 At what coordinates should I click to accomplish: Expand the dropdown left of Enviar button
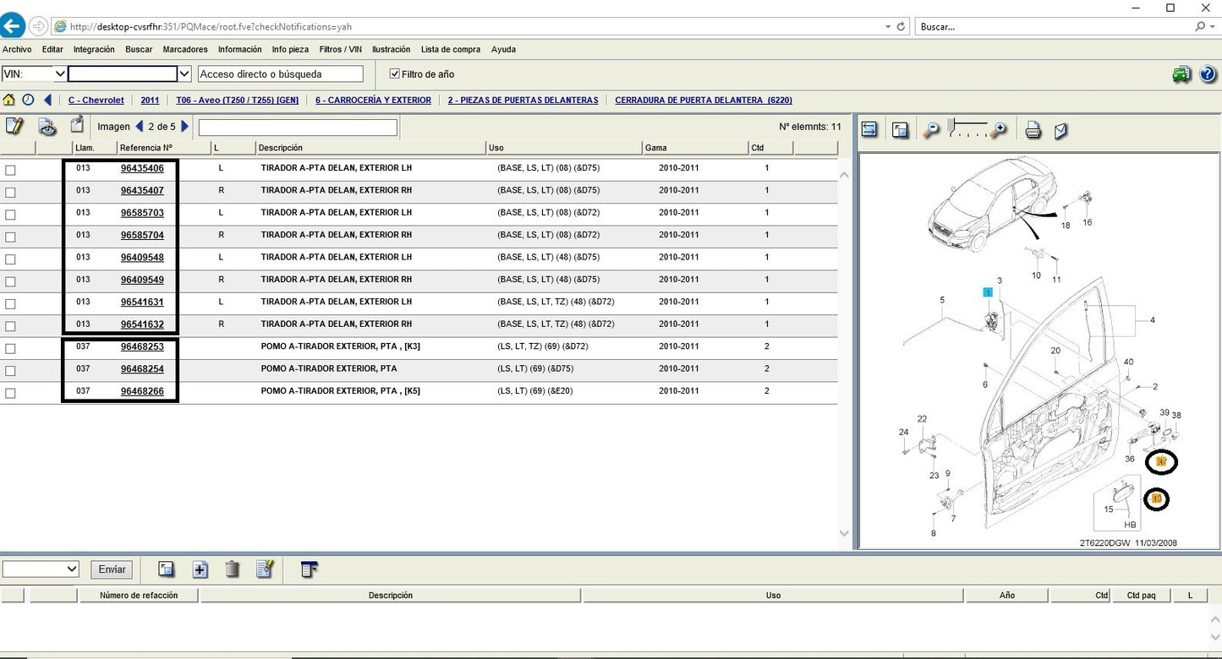71,569
